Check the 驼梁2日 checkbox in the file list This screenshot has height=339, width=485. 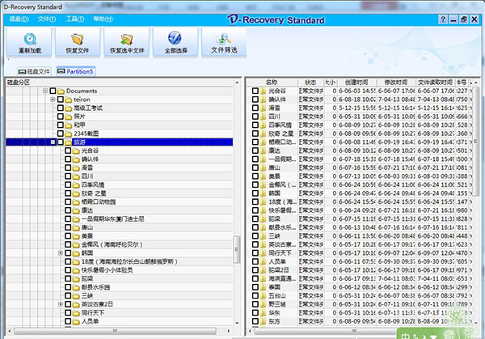255,270
